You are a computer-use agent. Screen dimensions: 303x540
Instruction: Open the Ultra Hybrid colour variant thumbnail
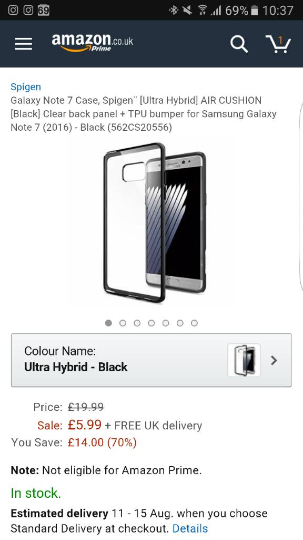[244, 360]
